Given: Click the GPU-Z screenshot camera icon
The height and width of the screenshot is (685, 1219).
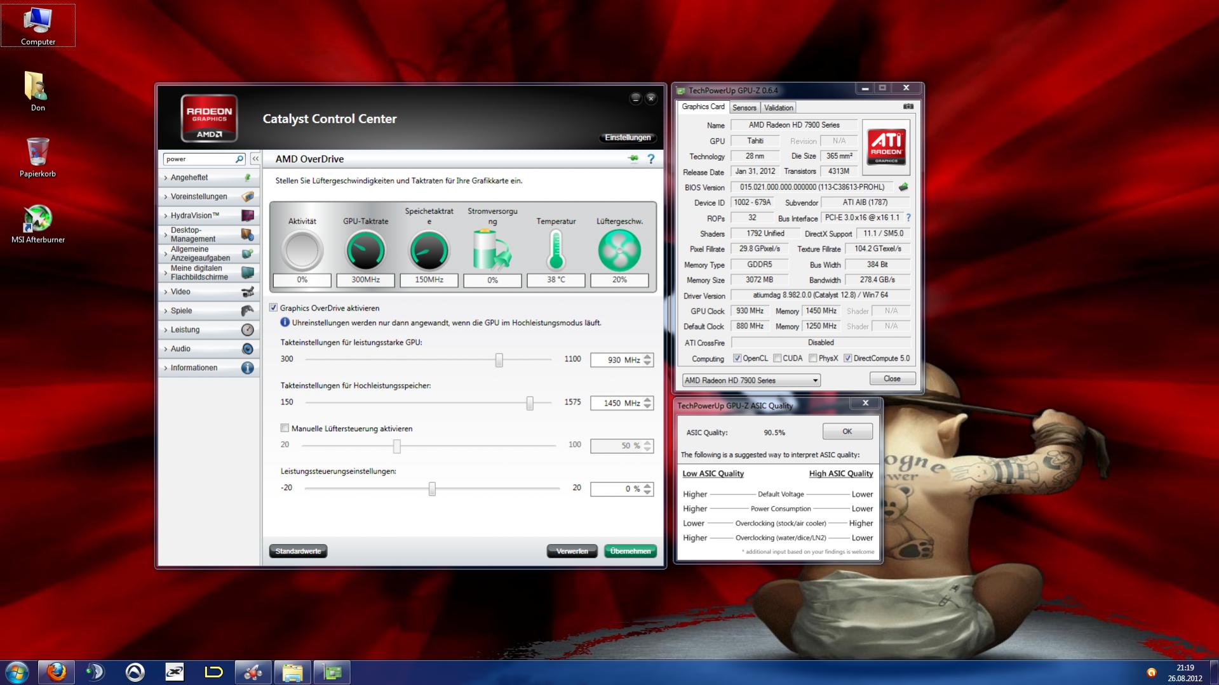Looking at the screenshot, I should (908, 107).
